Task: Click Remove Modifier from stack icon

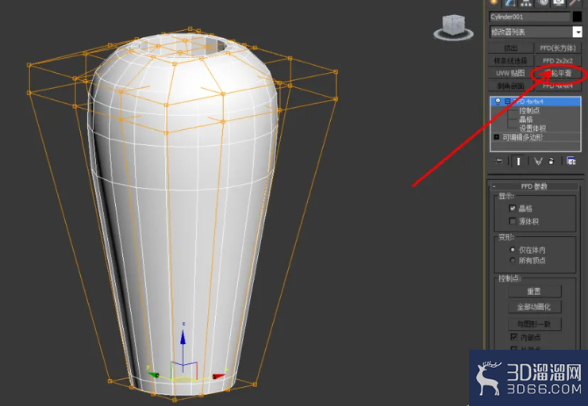Action: click(551, 161)
